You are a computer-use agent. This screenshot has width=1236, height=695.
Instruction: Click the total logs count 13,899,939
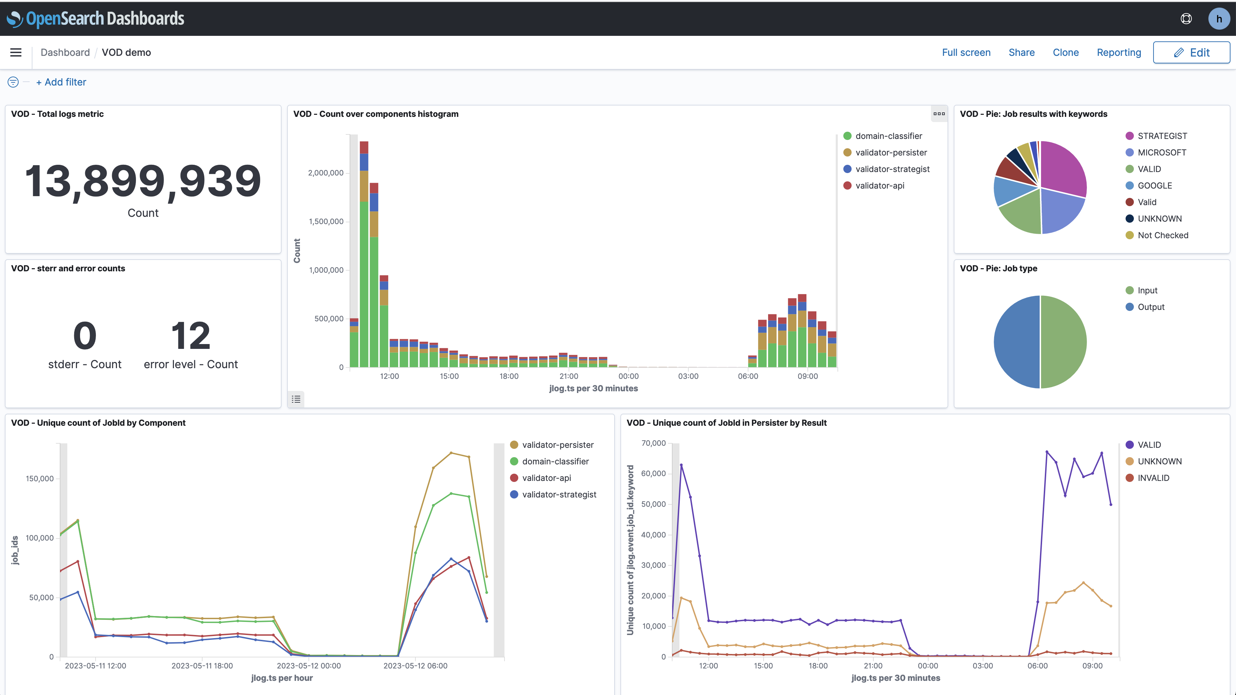click(x=143, y=181)
